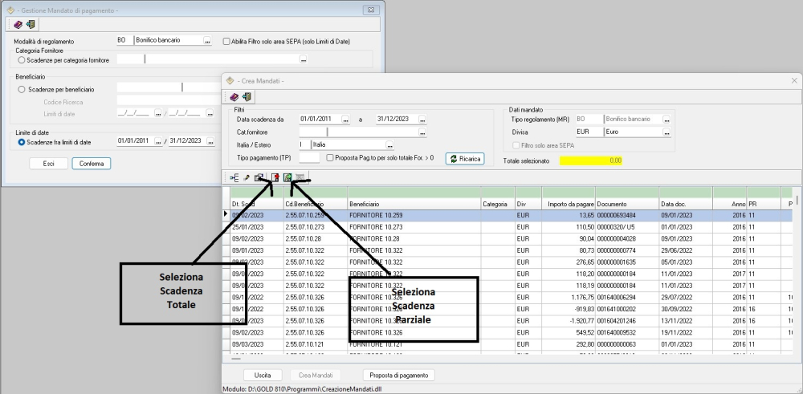Click the Proposta di pagamento button
Image resolution: width=803 pixels, height=394 pixels.
pos(399,375)
